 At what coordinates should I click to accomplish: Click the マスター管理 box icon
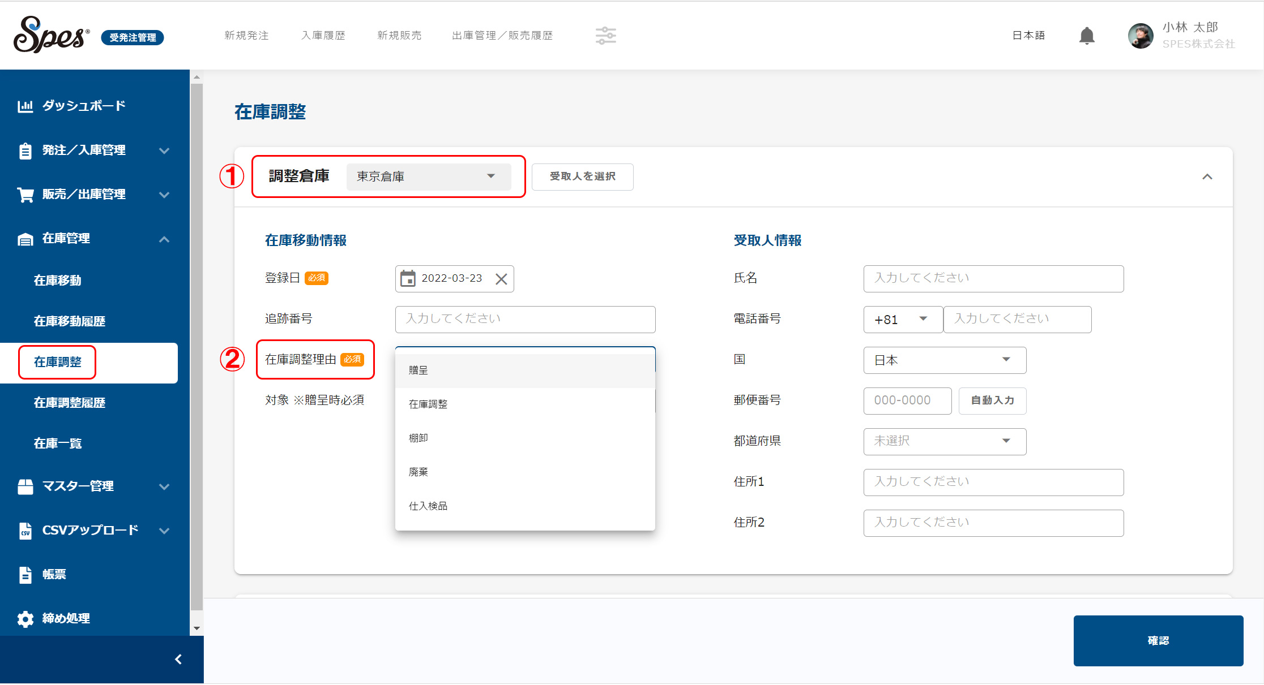pyautogui.click(x=25, y=486)
